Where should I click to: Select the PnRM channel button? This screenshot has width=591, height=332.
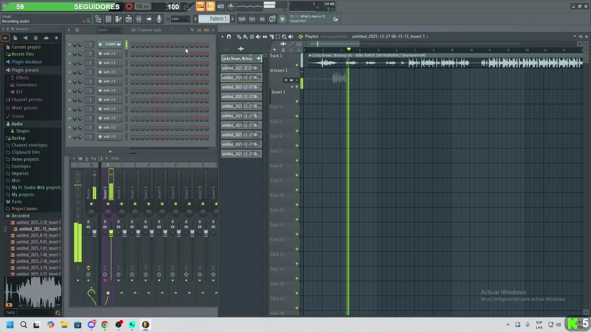(109, 44)
